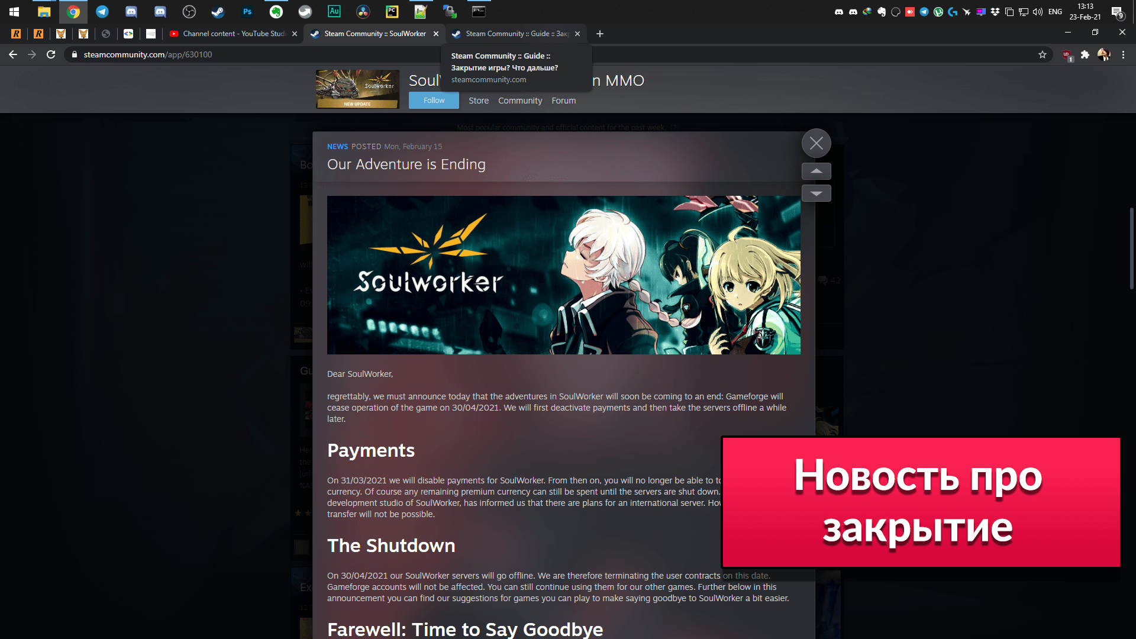Open a new browser tab
This screenshot has height=639, width=1136.
tap(600, 34)
